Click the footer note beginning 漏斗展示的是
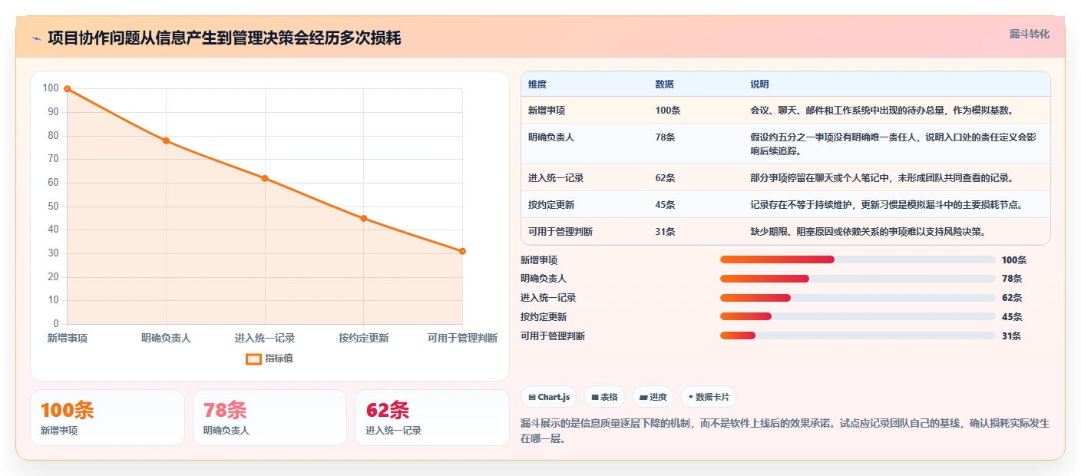The height and width of the screenshot is (476, 1081). [785, 431]
